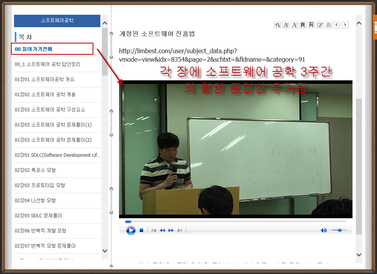Viewport: 377px width, 274px height.
Task: Open 02장04 나선형 모형
Action: point(58,200)
